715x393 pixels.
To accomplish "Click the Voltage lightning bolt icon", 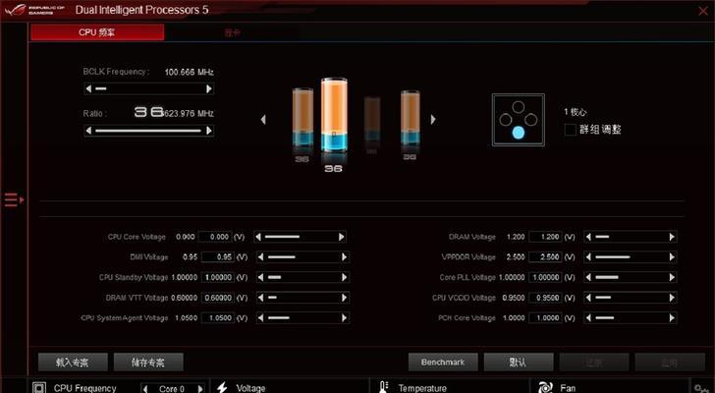I will pos(222,387).
